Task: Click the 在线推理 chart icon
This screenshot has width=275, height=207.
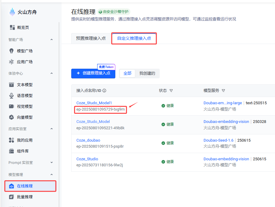Action: coord(11,186)
